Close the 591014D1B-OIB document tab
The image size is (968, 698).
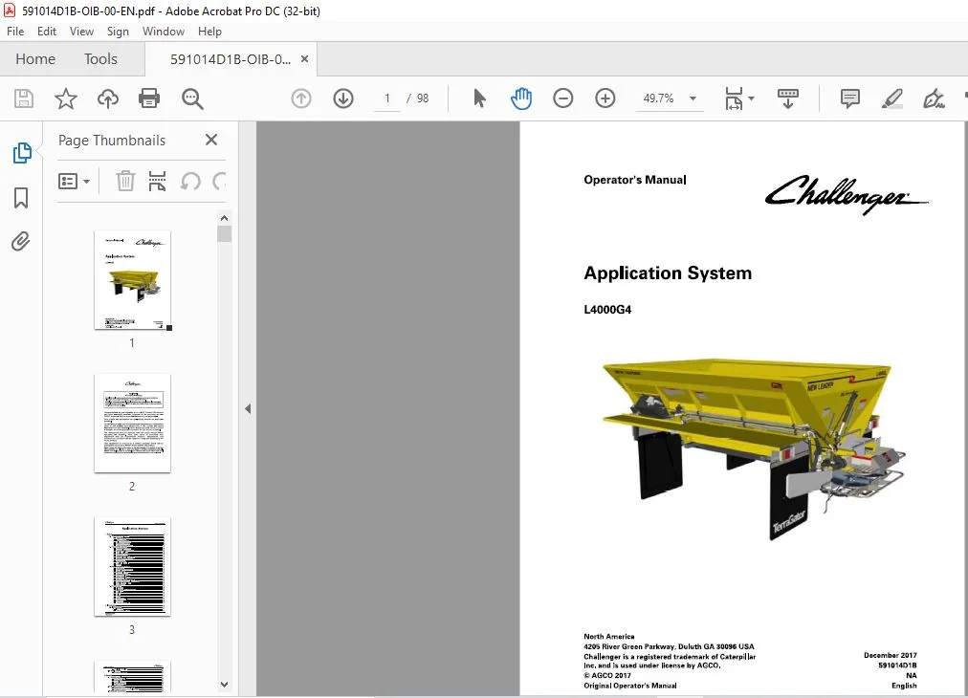tap(304, 59)
